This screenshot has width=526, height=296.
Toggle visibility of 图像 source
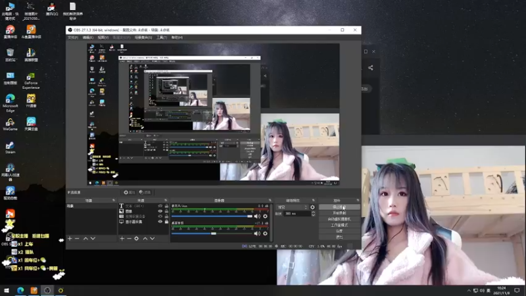(x=160, y=211)
